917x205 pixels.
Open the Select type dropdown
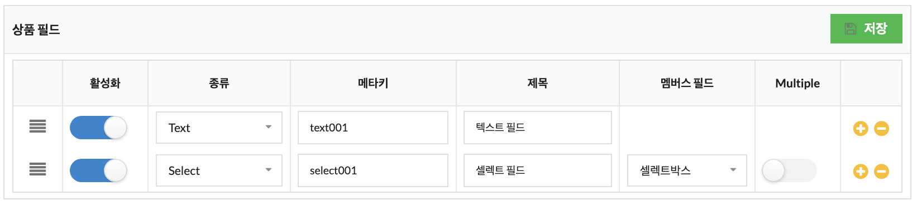[x=219, y=170]
